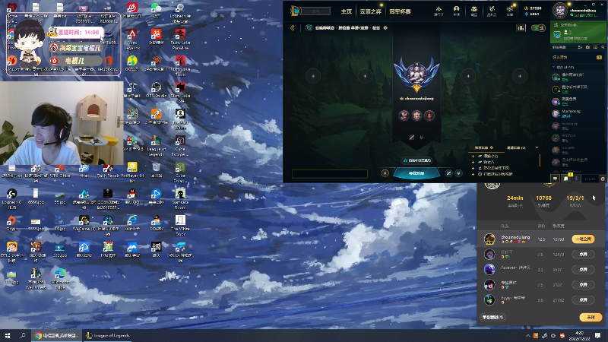Click the ranked crest banner of choumodujiang
The image size is (608, 342).
(x=416, y=75)
